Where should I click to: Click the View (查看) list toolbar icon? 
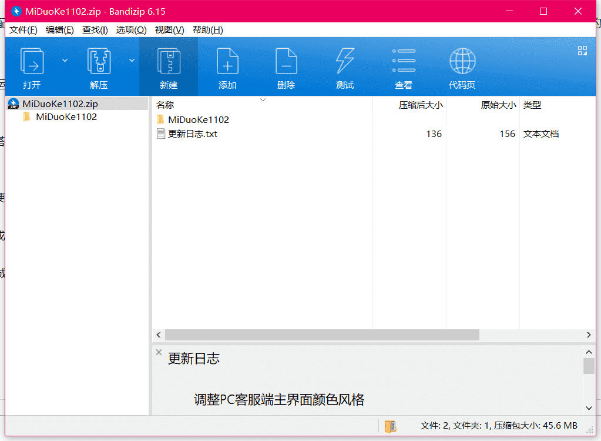click(x=404, y=61)
